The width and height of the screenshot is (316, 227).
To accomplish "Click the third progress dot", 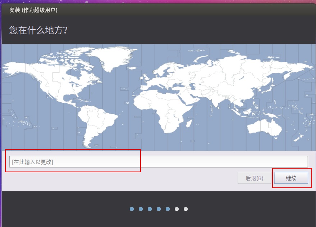I will click(x=150, y=209).
